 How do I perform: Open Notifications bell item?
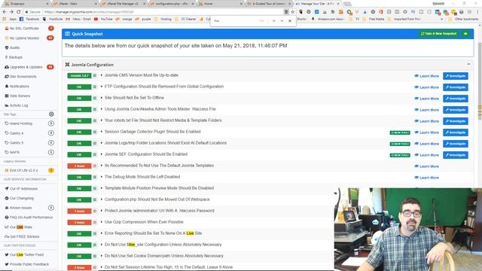coord(17,86)
